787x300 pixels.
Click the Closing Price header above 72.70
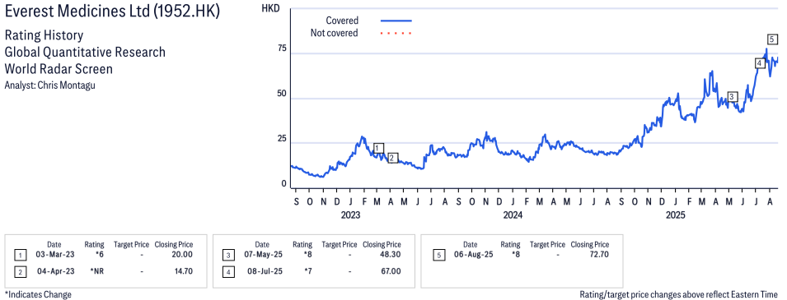coord(590,245)
